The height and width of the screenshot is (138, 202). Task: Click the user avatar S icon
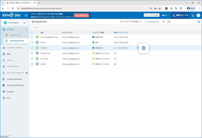198,15
